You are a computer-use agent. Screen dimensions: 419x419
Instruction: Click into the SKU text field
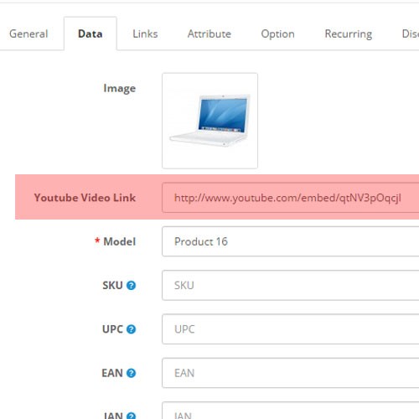[x=291, y=285]
